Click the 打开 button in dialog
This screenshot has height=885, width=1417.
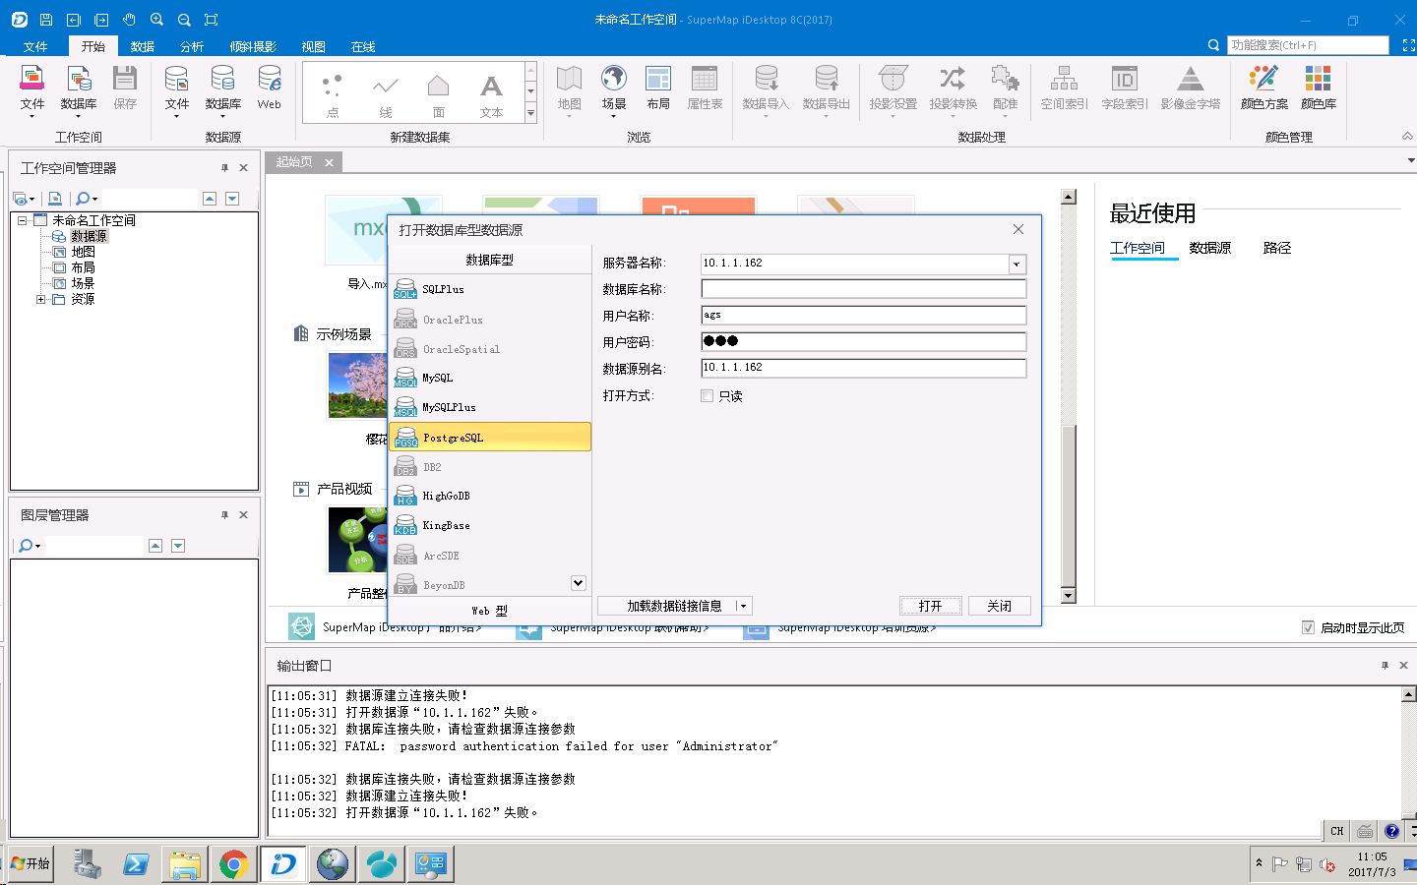(x=931, y=606)
